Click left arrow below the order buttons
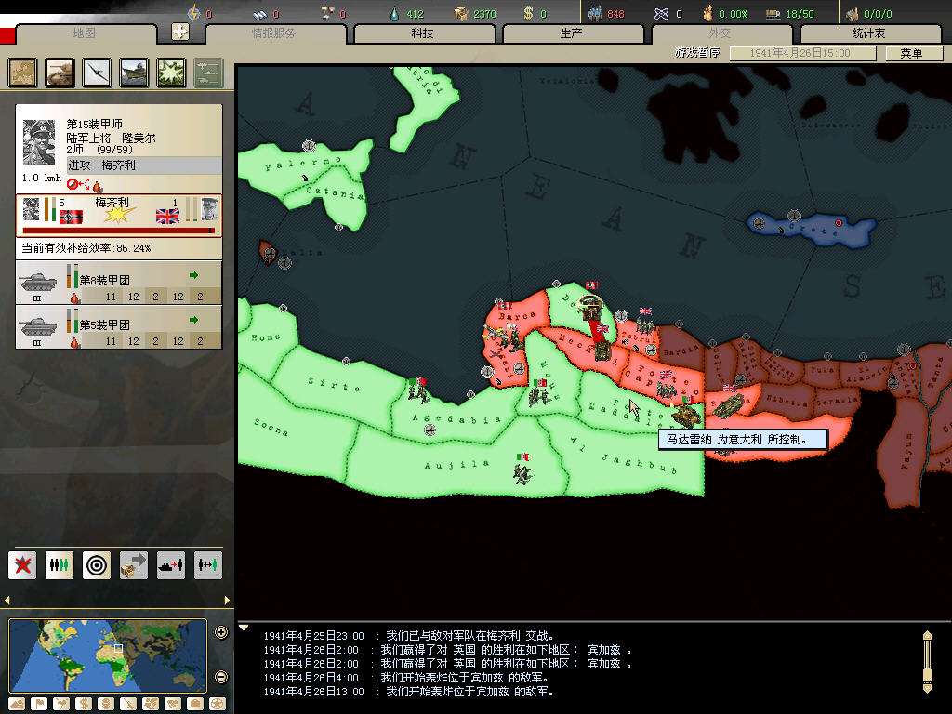 click(x=7, y=600)
